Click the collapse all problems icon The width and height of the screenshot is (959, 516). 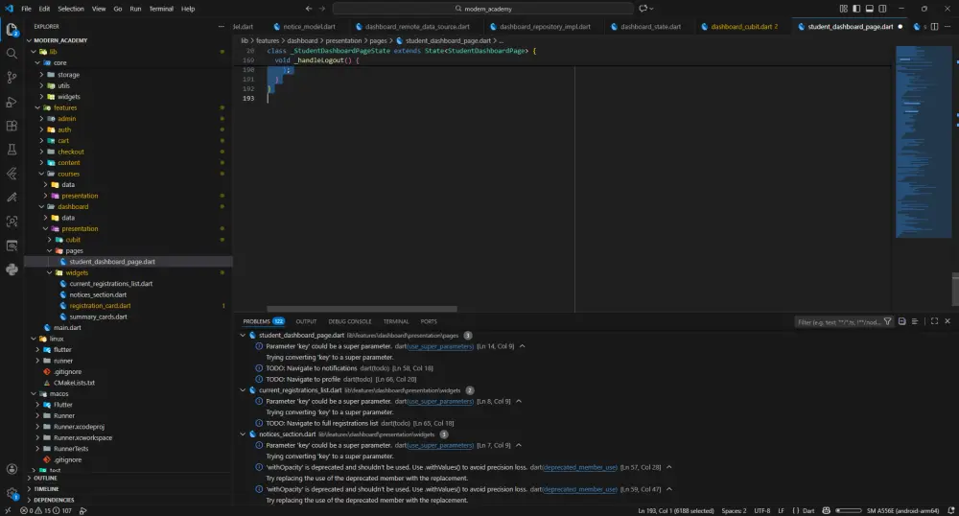[901, 321]
